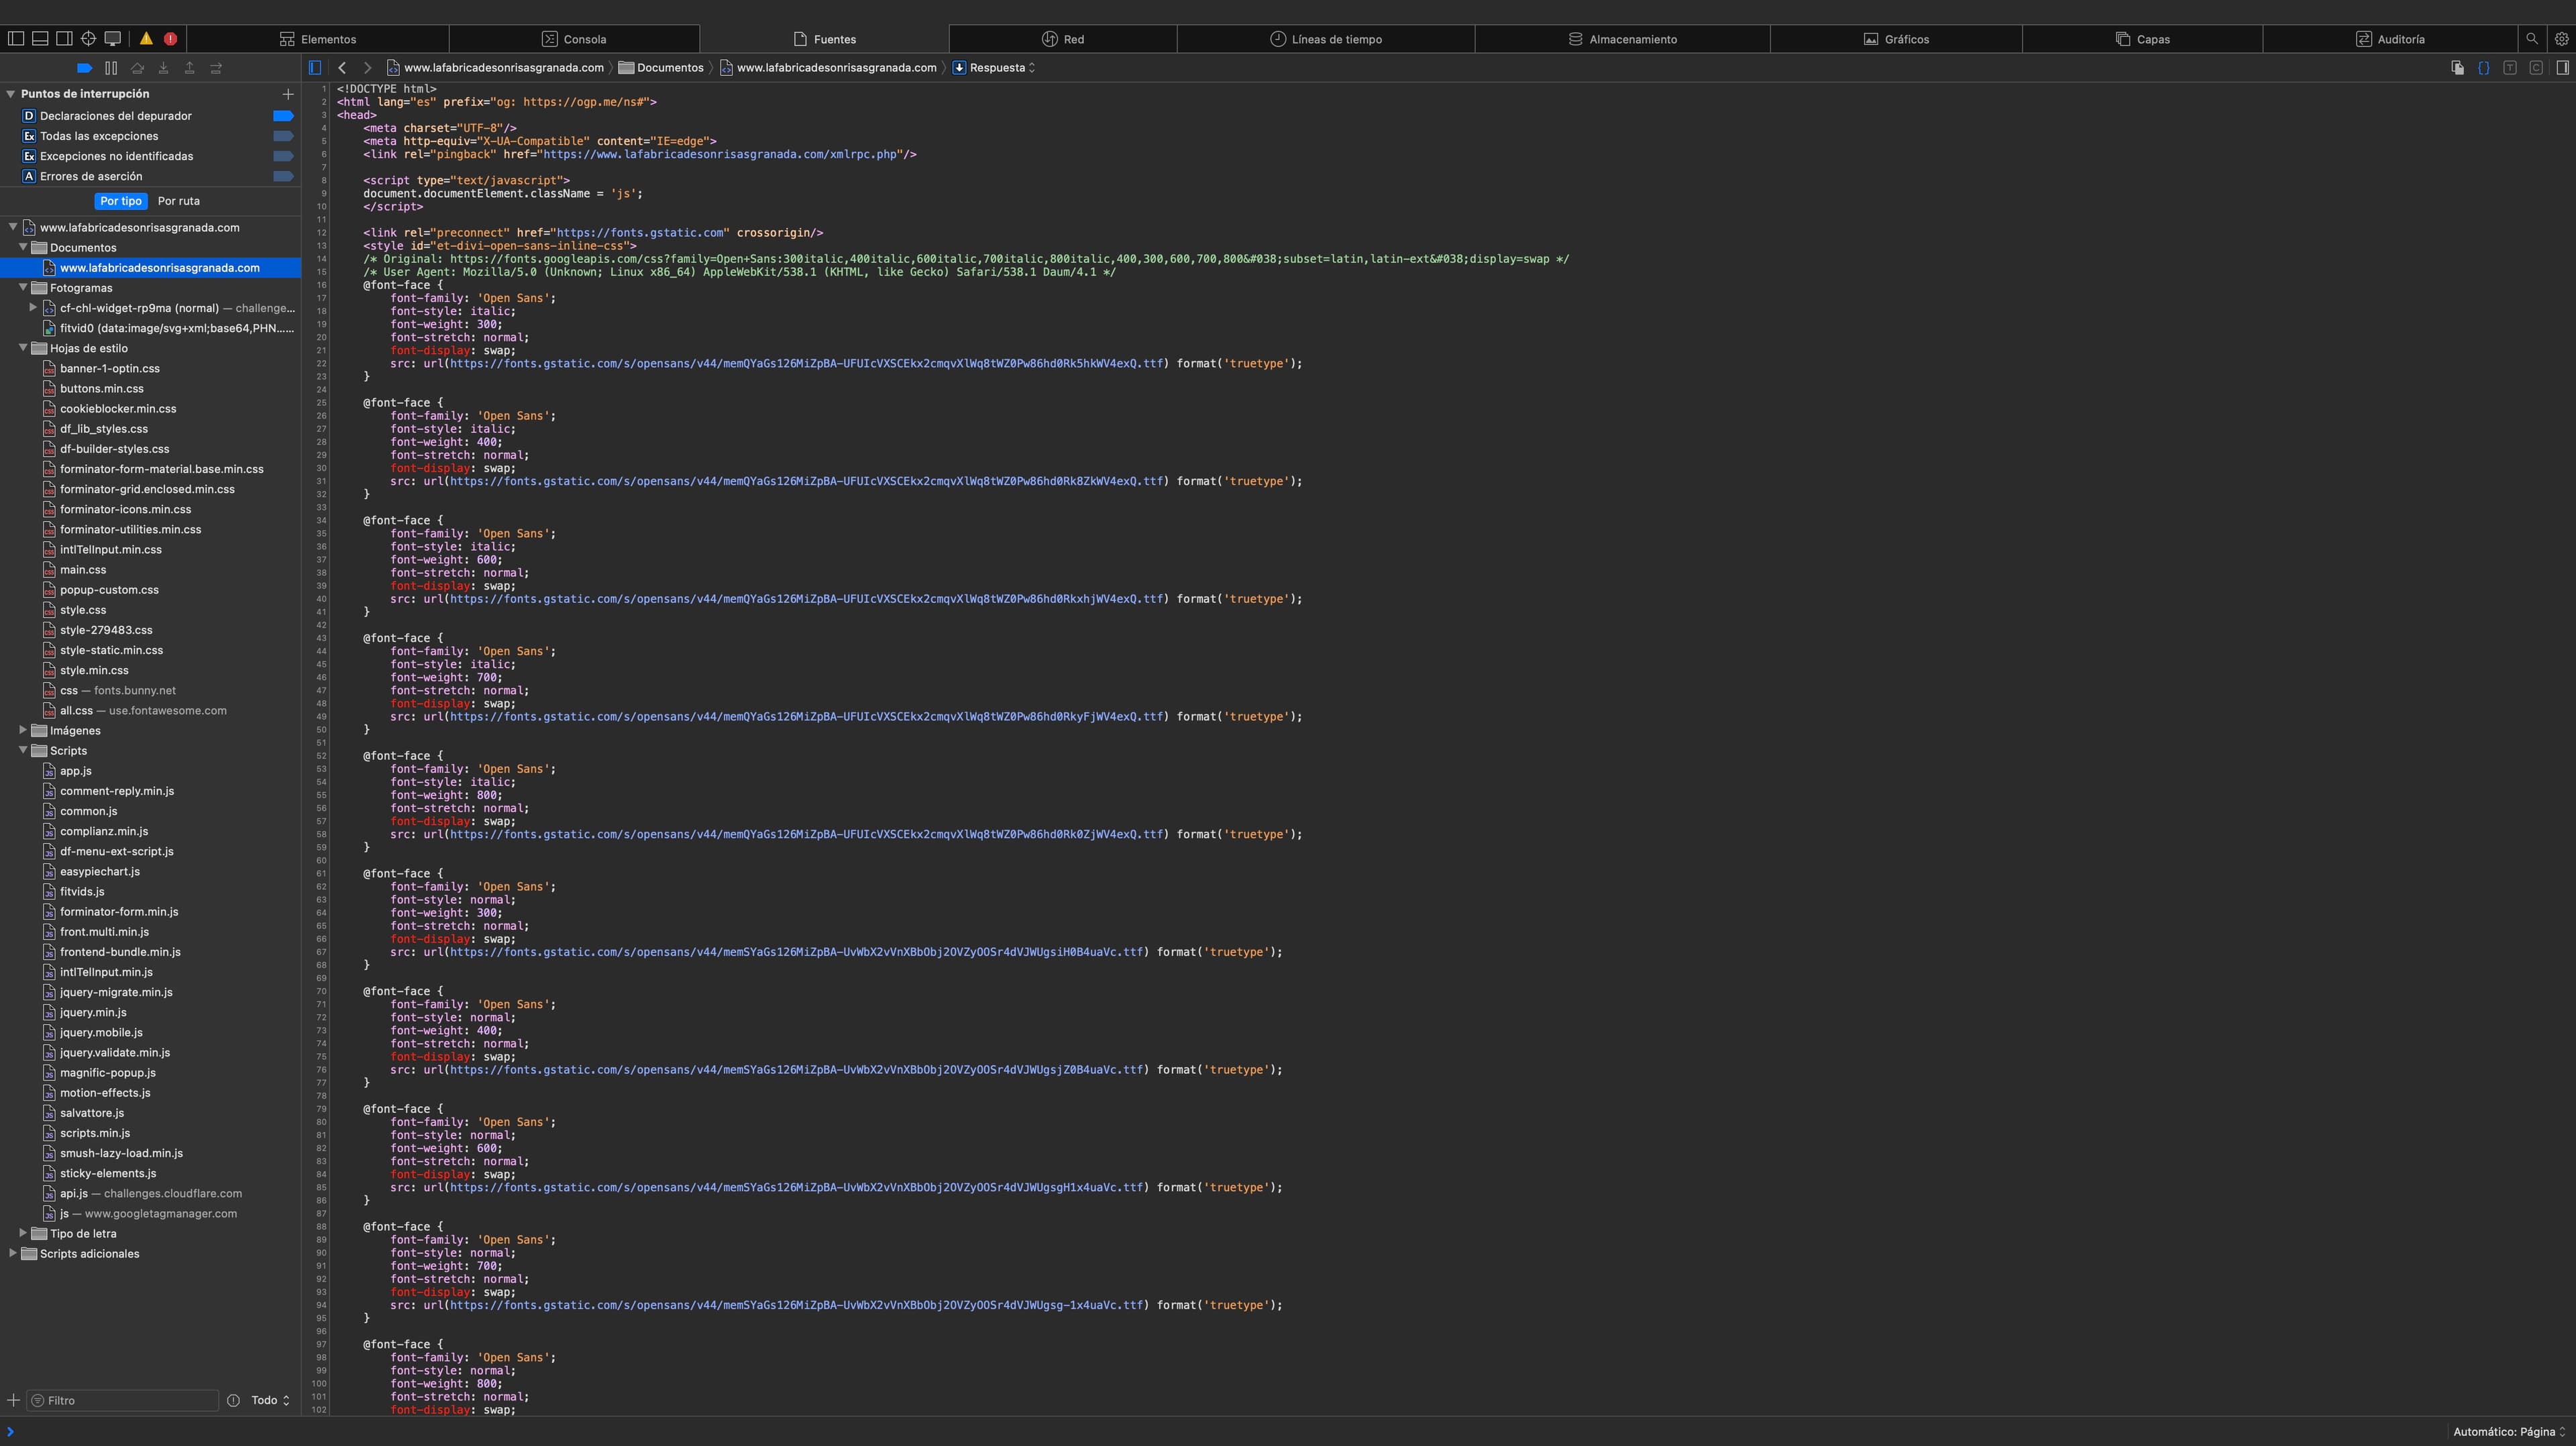Image resolution: width=2576 pixels, height=1446 pixels.
Task: Open the device settings monitor icon
Action: click(113, 39)
